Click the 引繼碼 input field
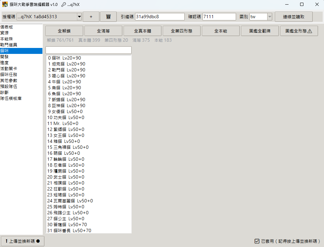 pyautogui.click(x=160, y=17)
